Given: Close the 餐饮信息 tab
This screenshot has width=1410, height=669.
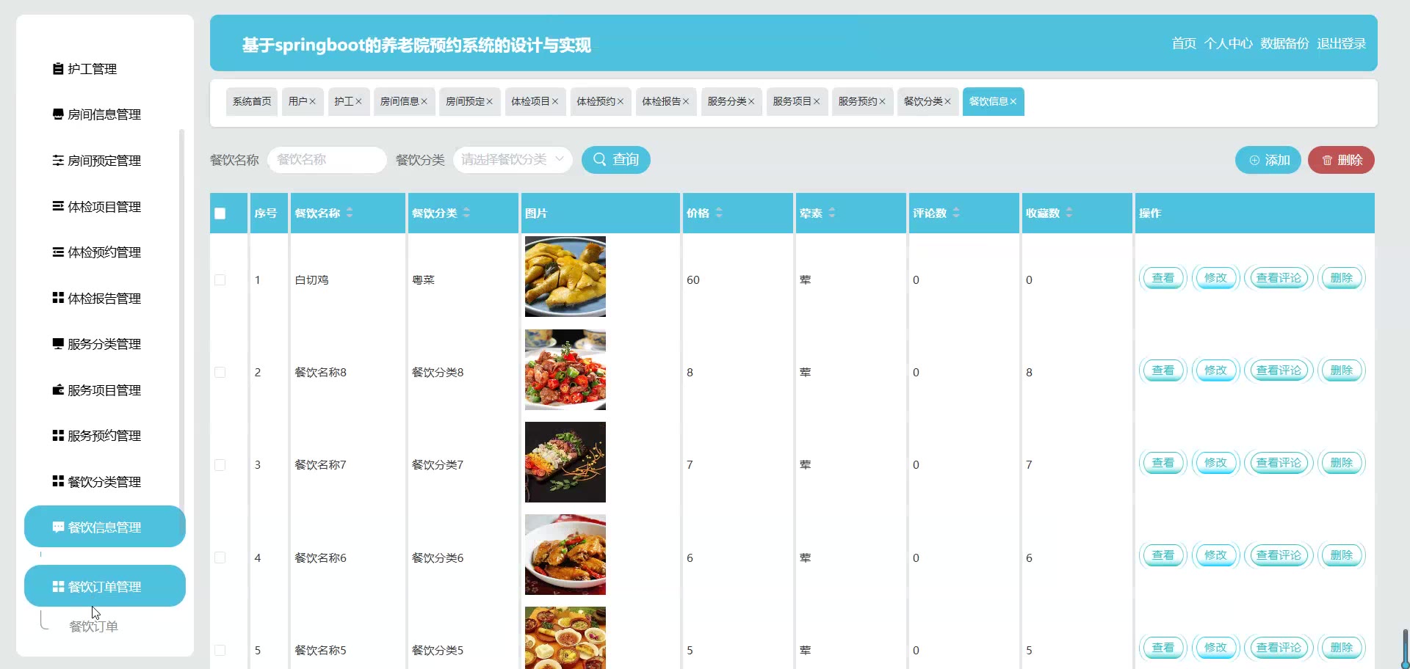Looking at the screenshot, I should (x=1013, y=102).
